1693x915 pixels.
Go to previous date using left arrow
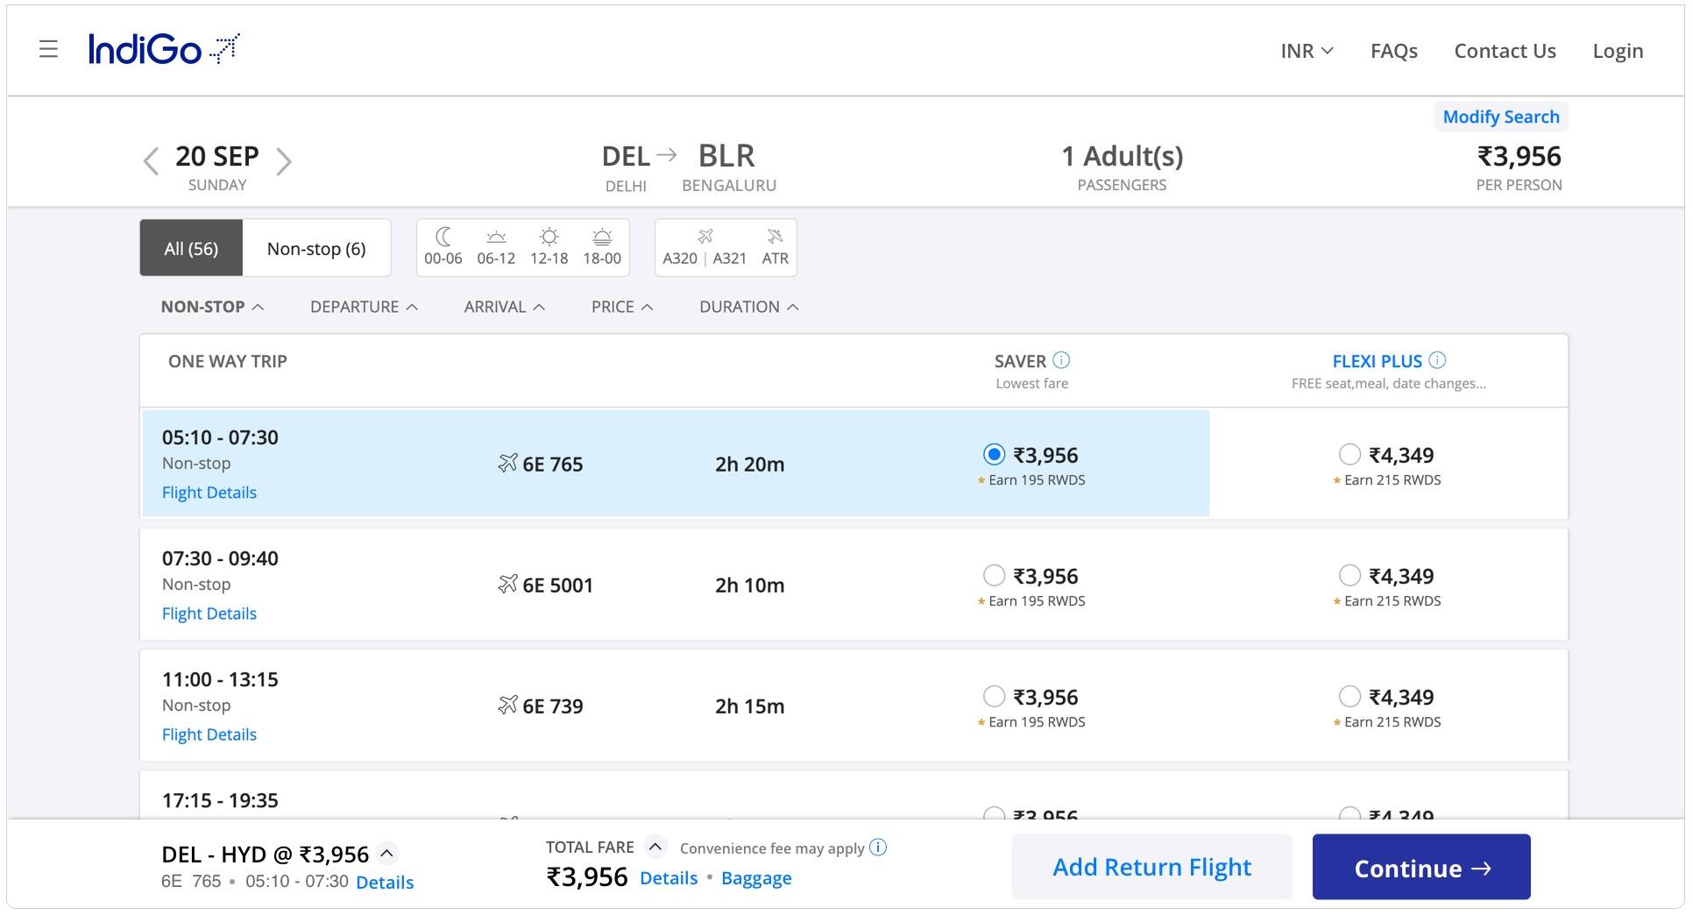point(151,161)
